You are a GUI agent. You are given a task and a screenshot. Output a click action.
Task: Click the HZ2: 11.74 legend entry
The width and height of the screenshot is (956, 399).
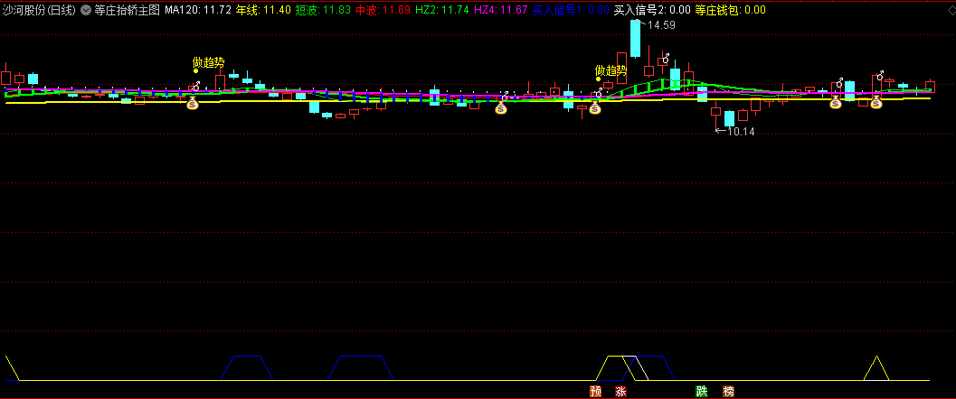(x=441, y=10)
